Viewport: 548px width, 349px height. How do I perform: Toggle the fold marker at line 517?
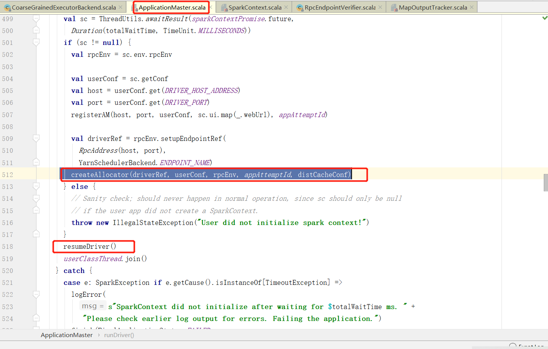click(x=36, y=234)
